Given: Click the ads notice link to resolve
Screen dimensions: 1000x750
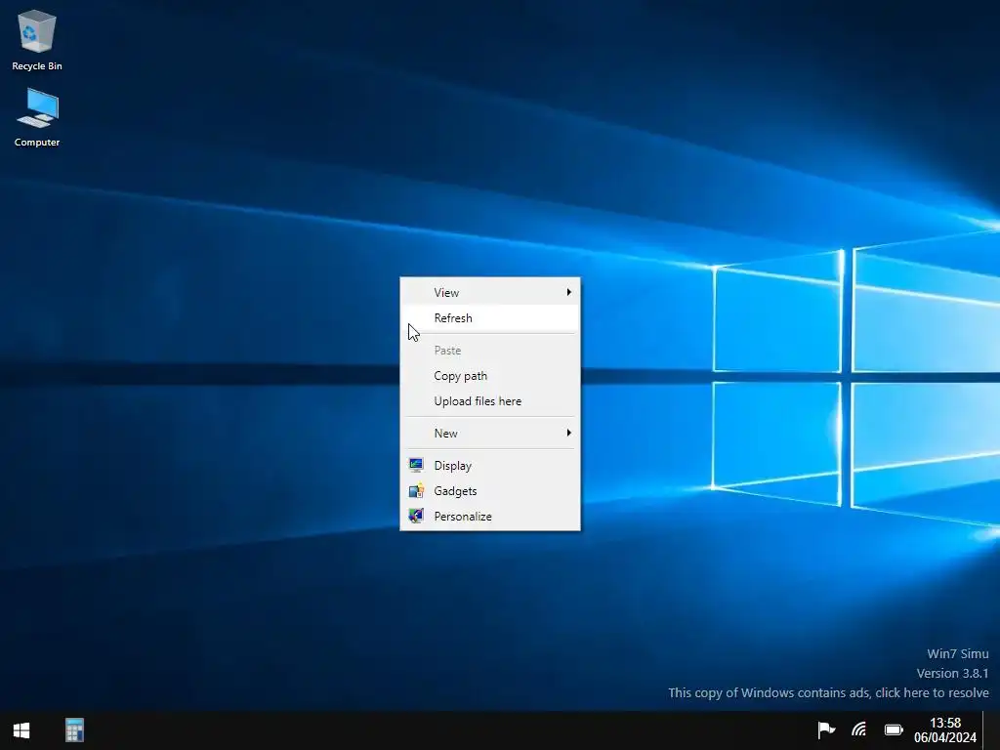Looking at the screenshot, I should tap(828, 692).
